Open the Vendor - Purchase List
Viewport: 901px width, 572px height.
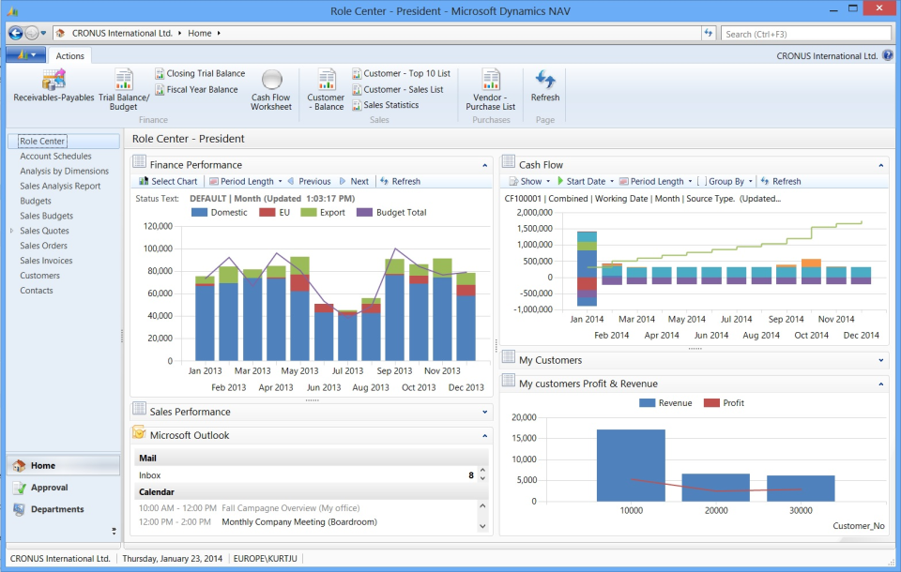(488, 89)
